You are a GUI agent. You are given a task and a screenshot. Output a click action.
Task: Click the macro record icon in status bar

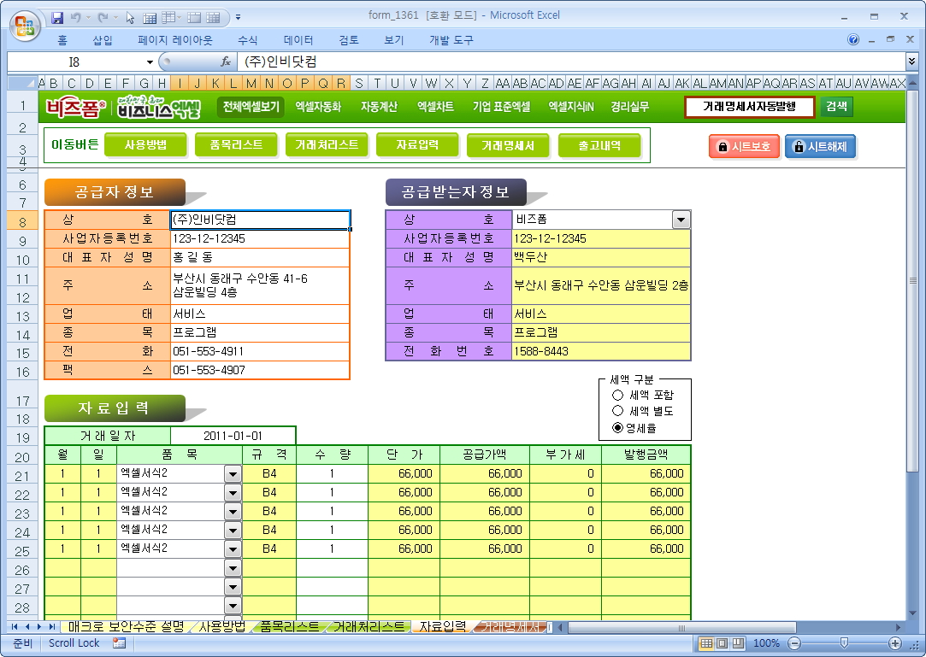click(119, 643)
